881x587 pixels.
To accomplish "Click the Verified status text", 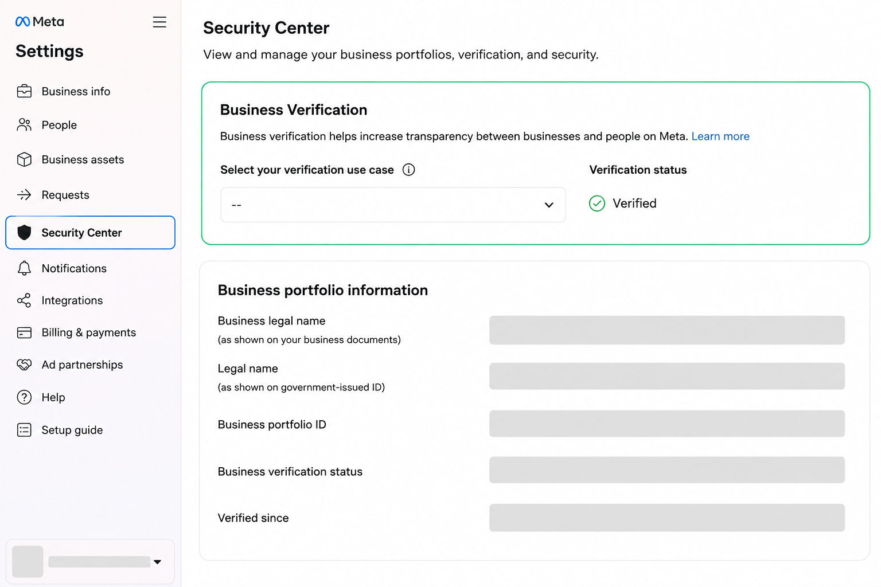I will [x=634, y=204].
